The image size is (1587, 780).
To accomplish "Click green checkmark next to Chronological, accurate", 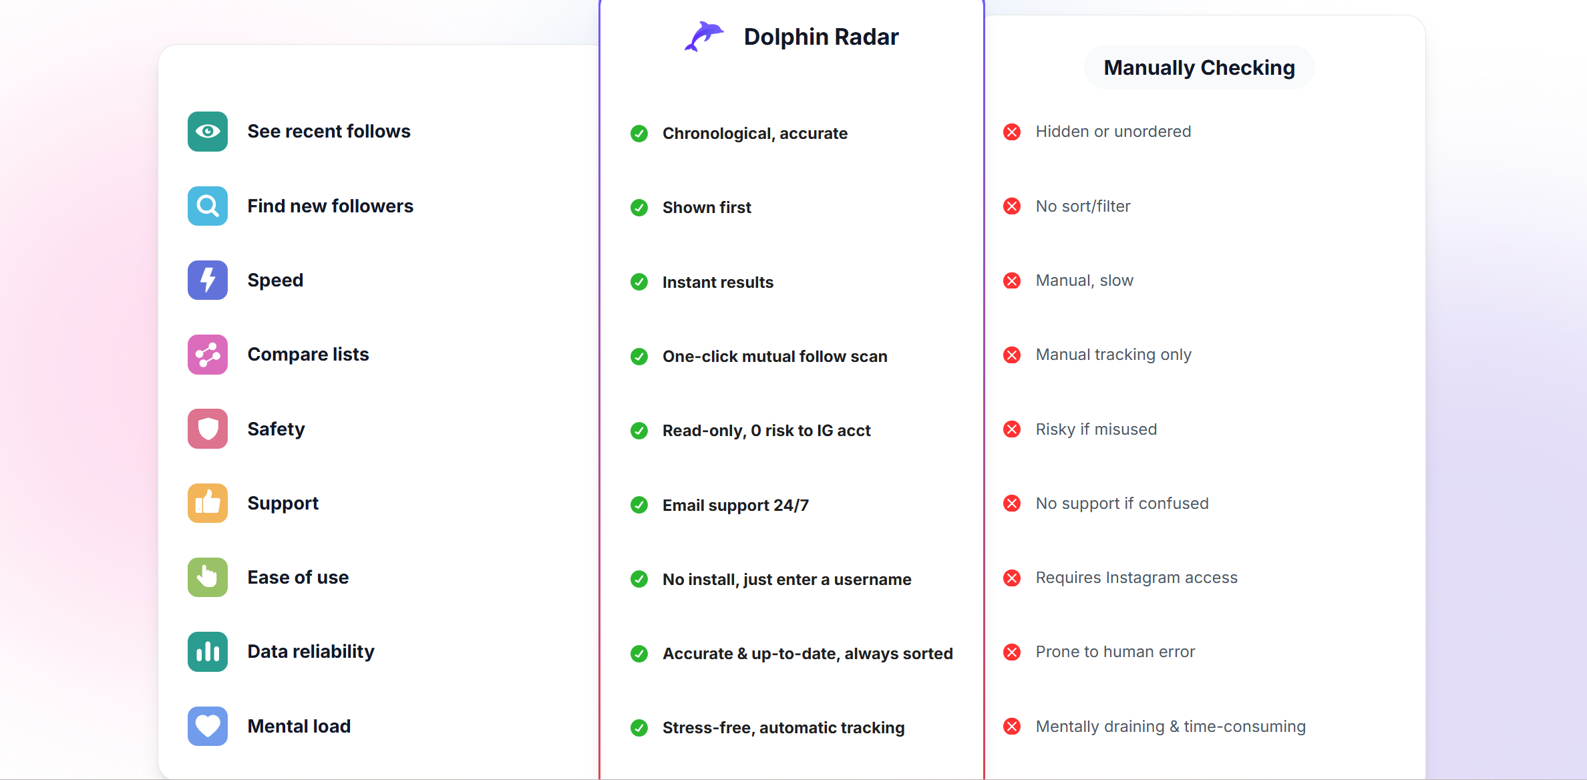I will tap(639, 134).
